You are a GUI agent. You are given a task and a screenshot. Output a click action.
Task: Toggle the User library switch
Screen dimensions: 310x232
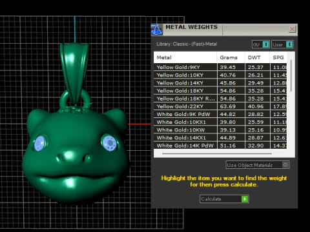(282, 44)
